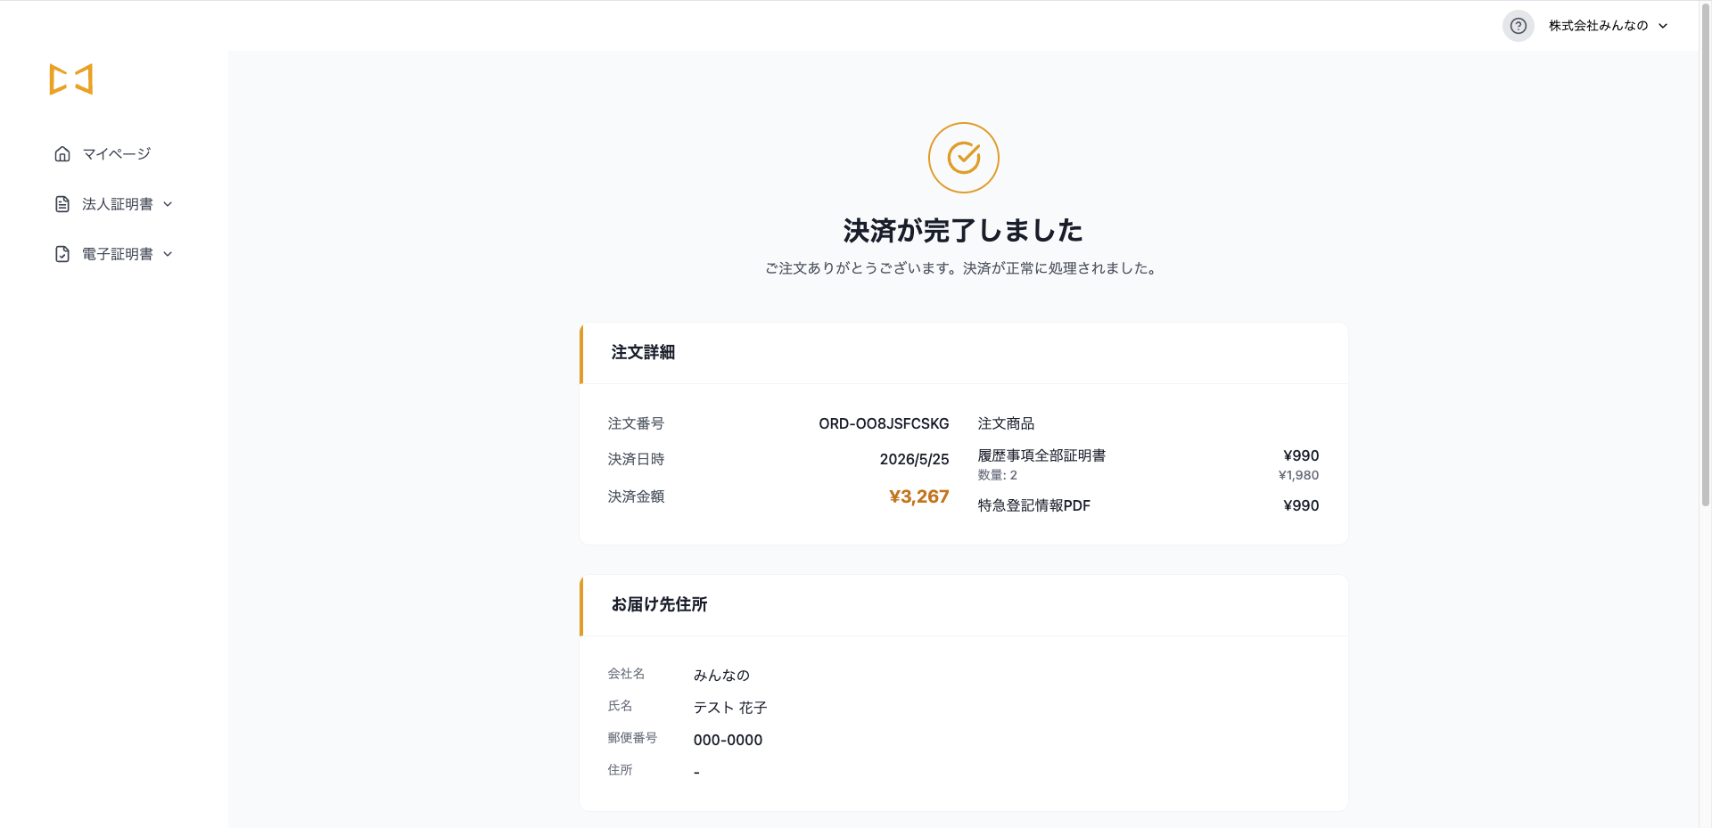Select order number ORD-OO8JSFCSKG

(x=884, y=423)
